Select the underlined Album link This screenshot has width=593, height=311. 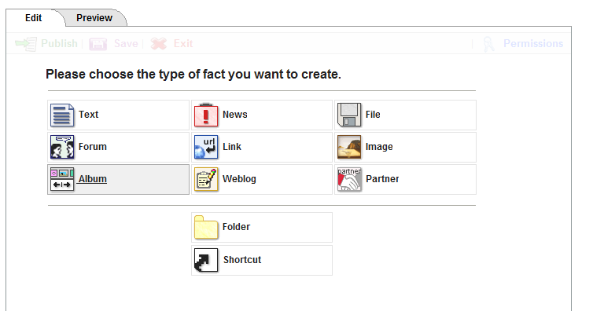92,179
